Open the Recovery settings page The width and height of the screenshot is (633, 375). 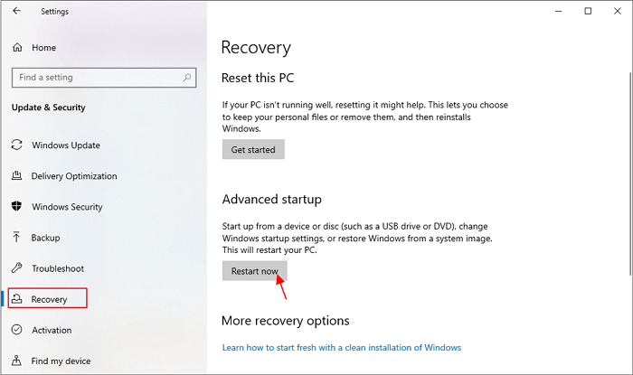tap(49, 299)
